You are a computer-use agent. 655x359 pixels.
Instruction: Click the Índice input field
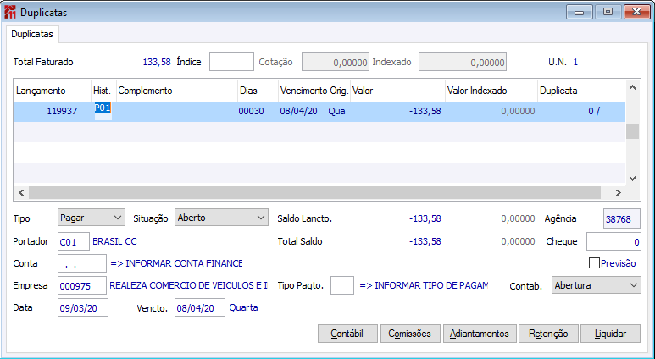coord(231,62)
